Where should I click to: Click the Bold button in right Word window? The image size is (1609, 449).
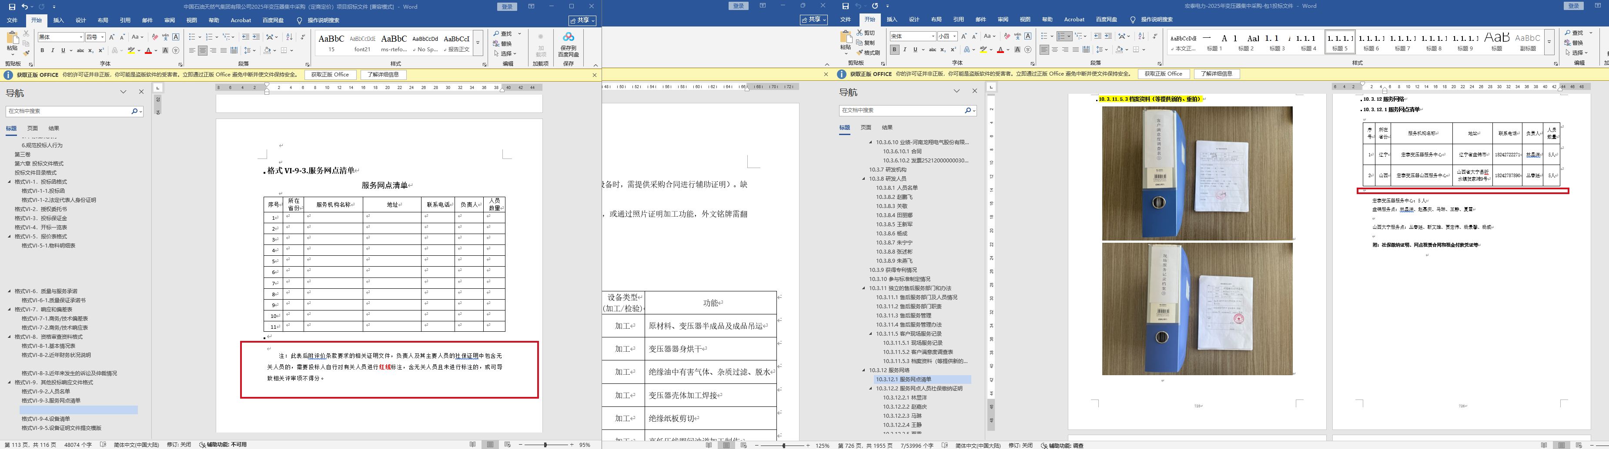click(894, 50)
